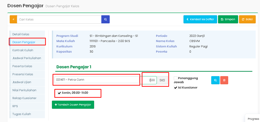Open the Detail Kelas sidebar menu

click(21, 34)
